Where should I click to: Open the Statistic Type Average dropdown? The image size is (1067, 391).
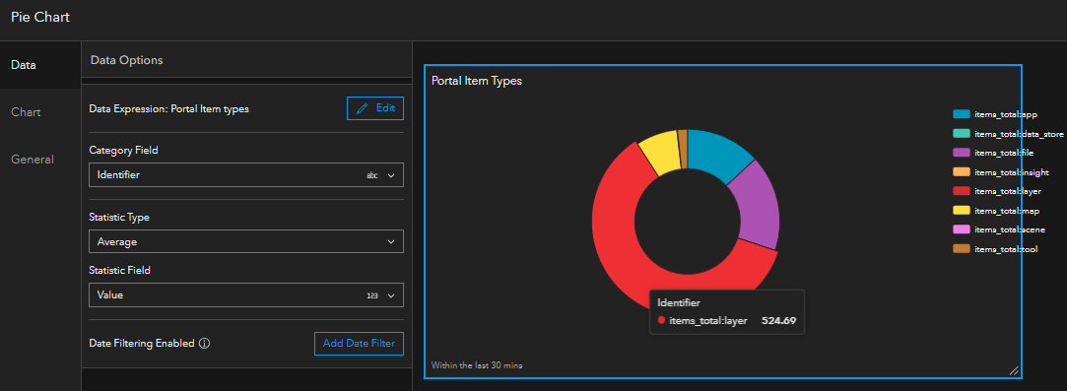pyautogui.click(x=246, y=241)
